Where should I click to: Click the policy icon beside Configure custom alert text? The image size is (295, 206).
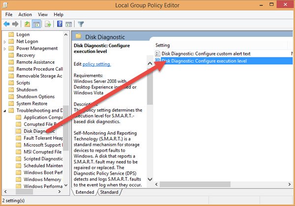[157, 53]
